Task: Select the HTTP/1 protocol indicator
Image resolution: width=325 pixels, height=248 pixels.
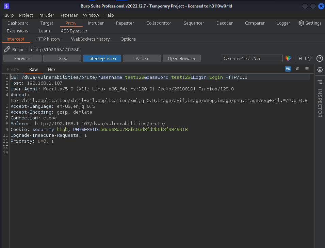Action: pyautogui.click(x=305, y=59)
